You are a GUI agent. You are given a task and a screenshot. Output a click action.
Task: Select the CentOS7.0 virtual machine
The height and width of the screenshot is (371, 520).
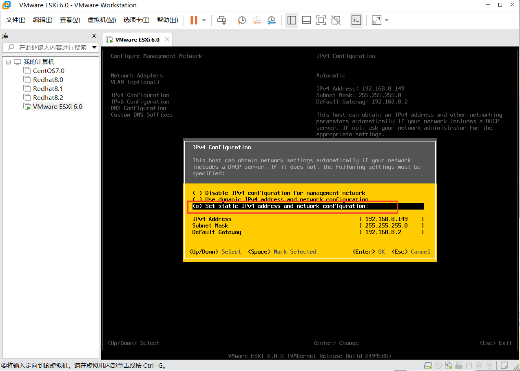coord(49,71)
